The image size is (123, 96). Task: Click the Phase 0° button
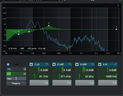pos(16,83)
